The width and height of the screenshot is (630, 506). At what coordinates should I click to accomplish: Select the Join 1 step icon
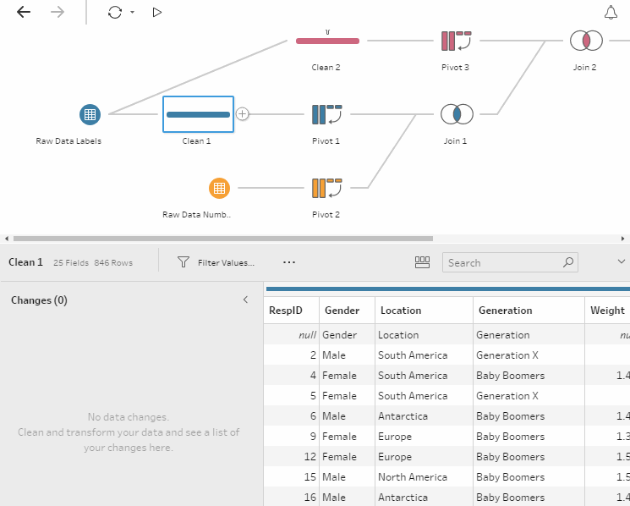[457, 114]
